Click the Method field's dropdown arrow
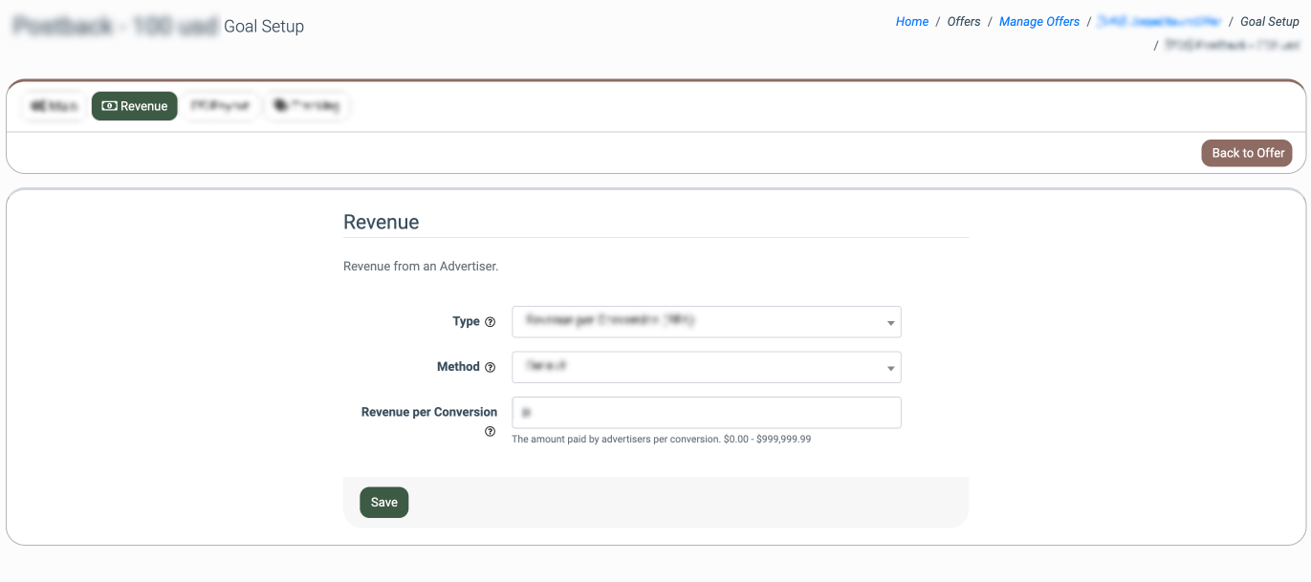 (x=890, y=368)
